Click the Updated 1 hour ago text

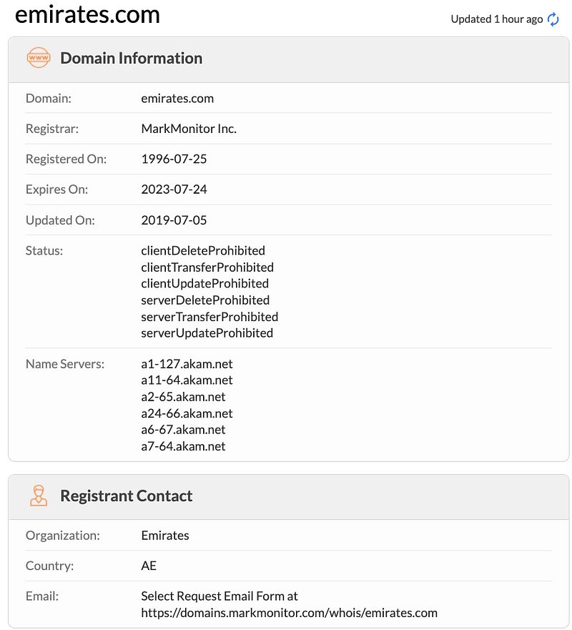496,19
